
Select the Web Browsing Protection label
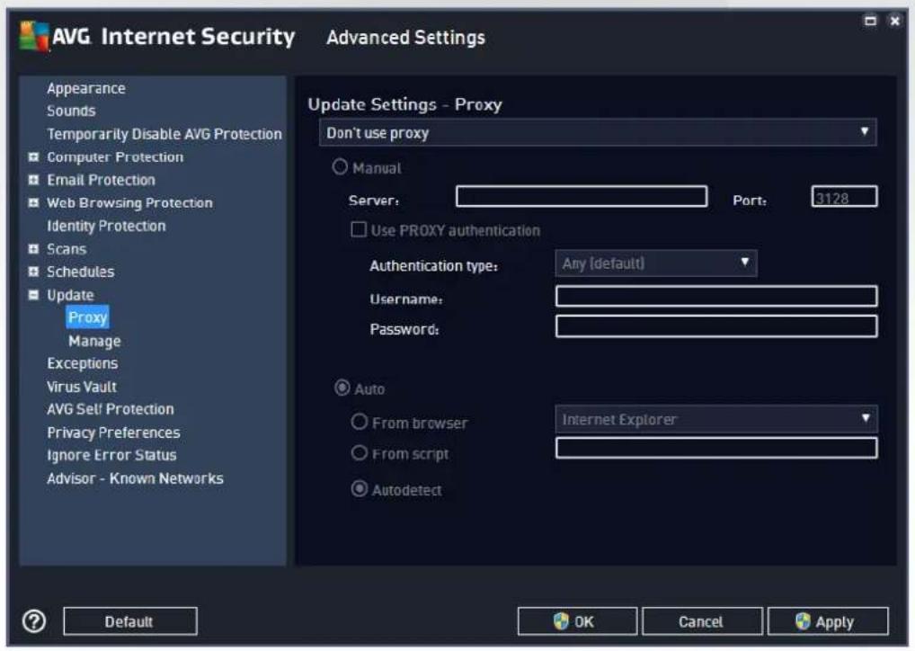(x=129, y=202)
